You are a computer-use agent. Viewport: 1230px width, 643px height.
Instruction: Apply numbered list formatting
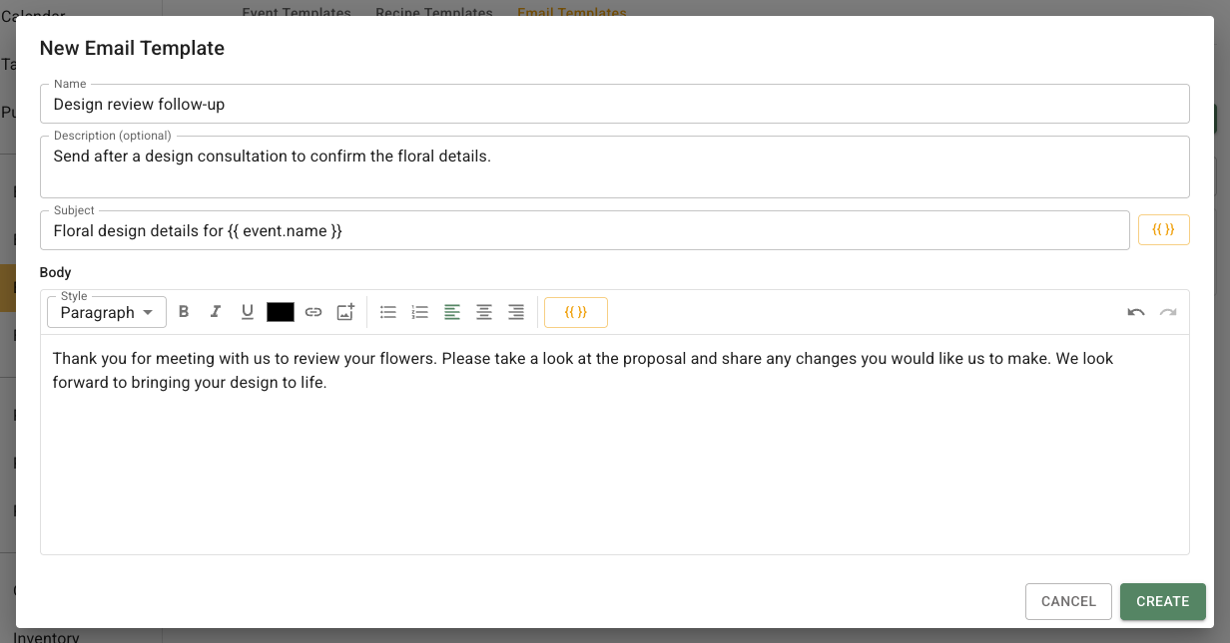(x=420, y=312)
